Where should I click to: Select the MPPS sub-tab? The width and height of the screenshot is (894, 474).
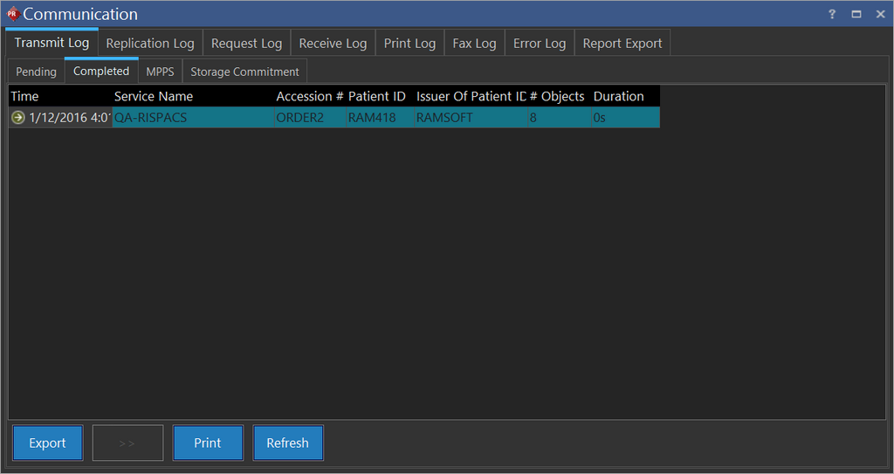pyautogui.click(x=160, y=72)
